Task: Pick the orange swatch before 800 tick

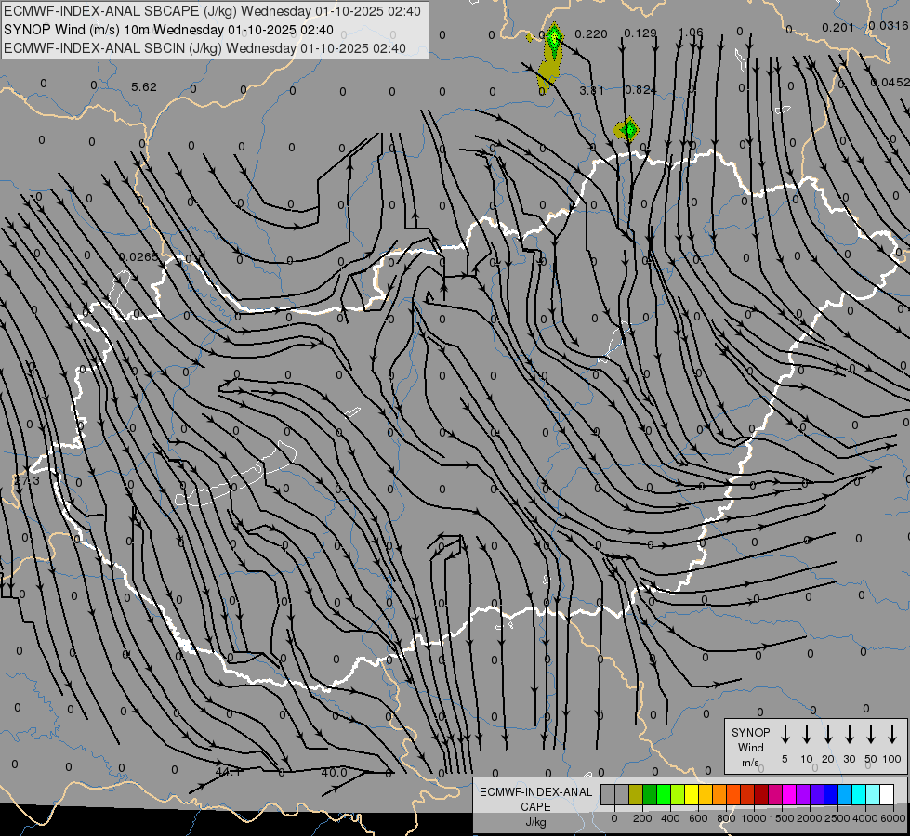Action: [719, 794]
